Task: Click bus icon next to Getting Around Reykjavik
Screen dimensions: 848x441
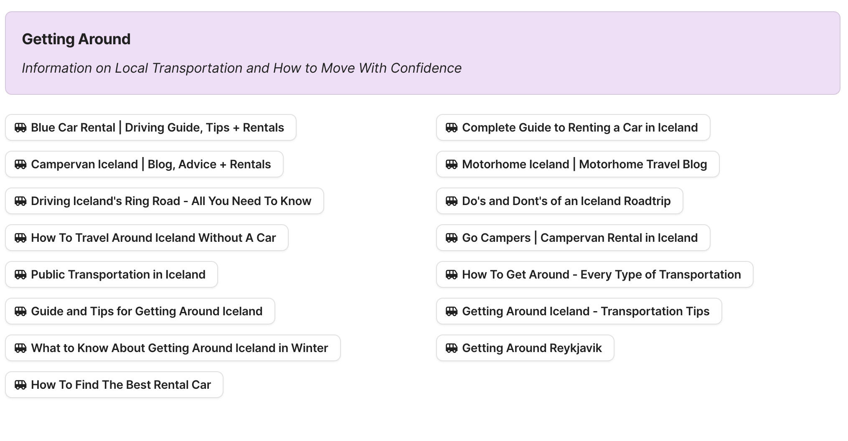Action: coord(452,348)
